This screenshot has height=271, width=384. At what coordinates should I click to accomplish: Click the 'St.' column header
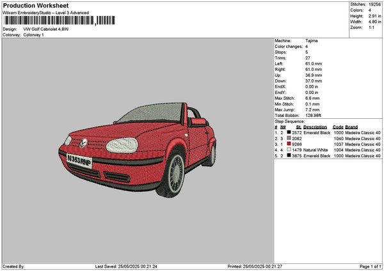[x=298, y=127]
